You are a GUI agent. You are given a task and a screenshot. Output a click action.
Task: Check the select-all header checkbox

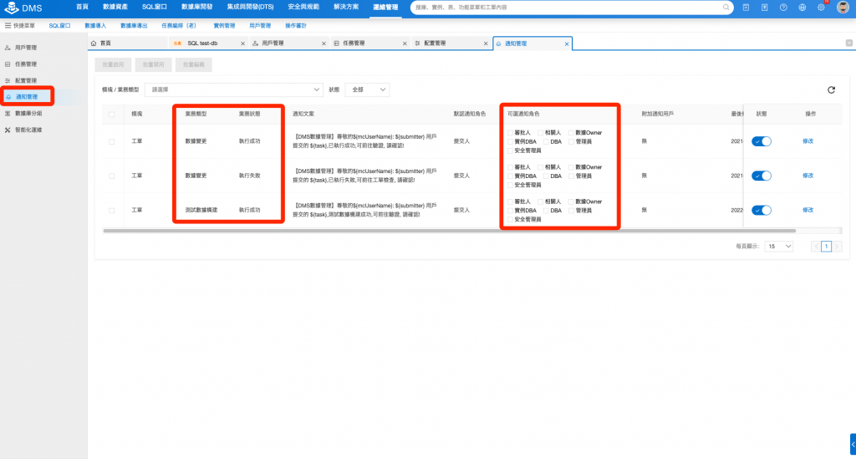click(112, 115)
